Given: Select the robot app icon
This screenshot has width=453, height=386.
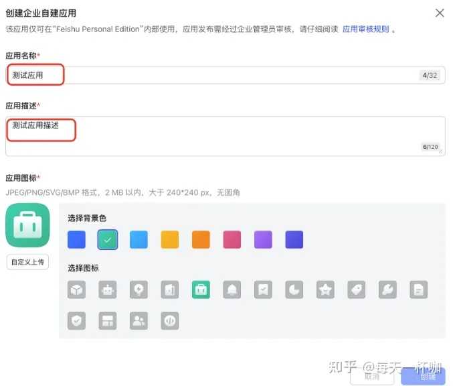Looking at the screenshot, I should tap(108, 289).
